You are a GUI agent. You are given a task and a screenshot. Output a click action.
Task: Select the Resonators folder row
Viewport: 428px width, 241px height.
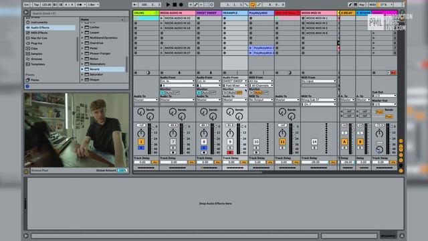pos(102,64)
